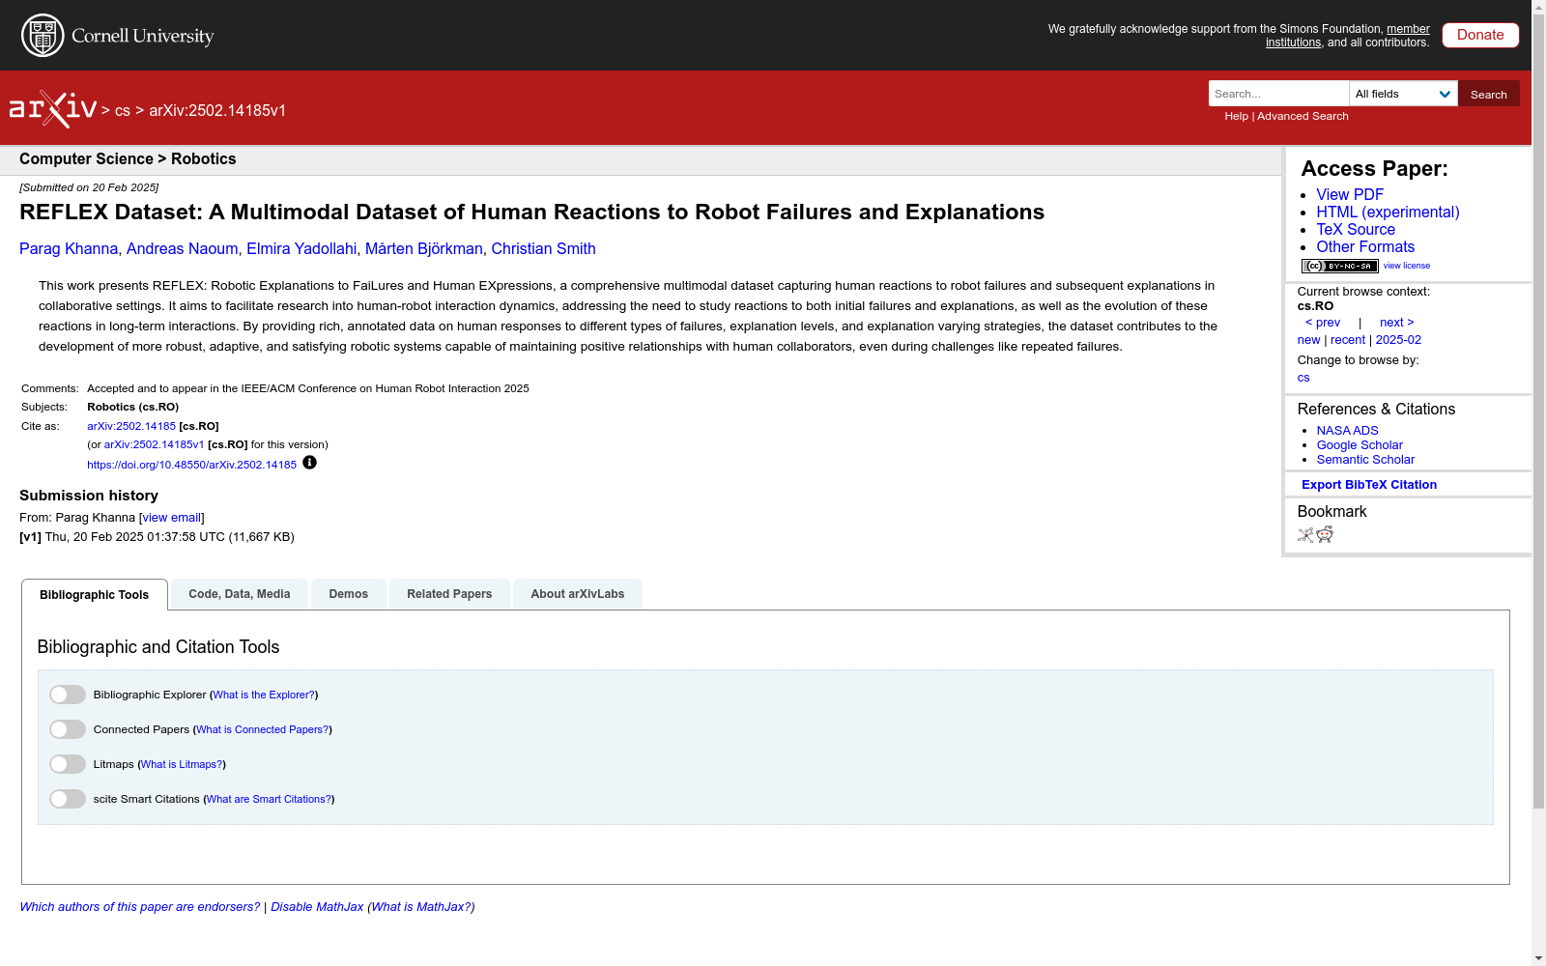Screen dimensions: 1546x966
Task: Open author Elmira Yadollahi link
Action: point(301,249)
